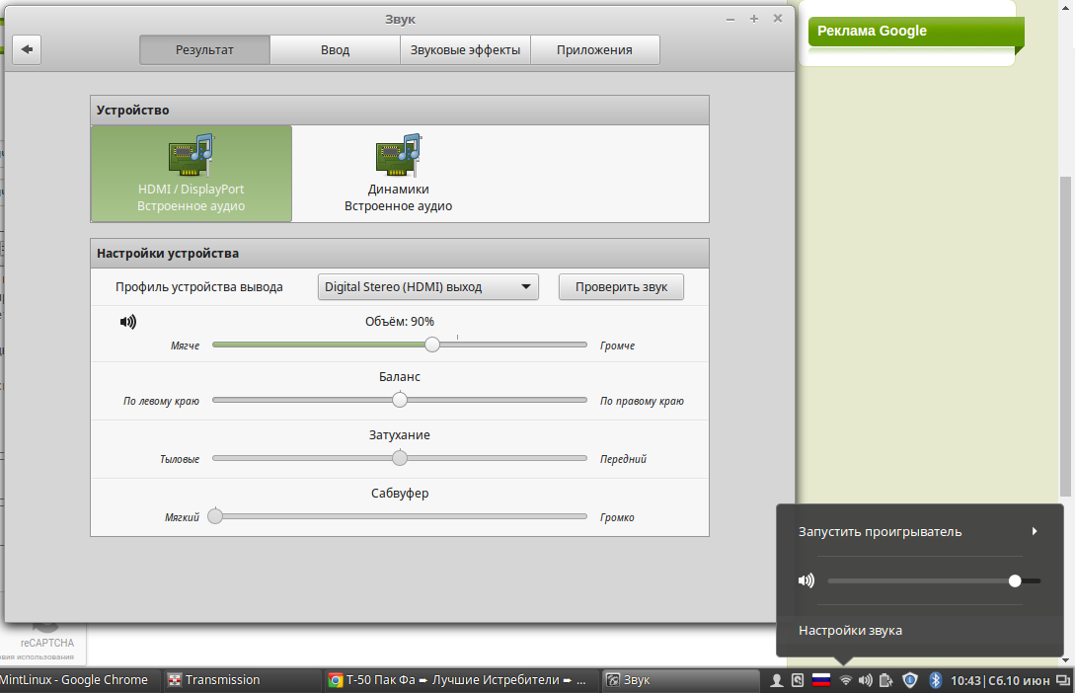Click the user account tray icon
Screen dimensions: 1075x693
point(777,680)
